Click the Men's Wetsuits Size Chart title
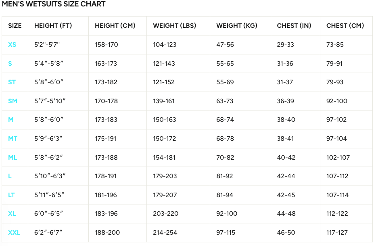The height and width of the screenshot is (246, 376). [x=54, y=4]
